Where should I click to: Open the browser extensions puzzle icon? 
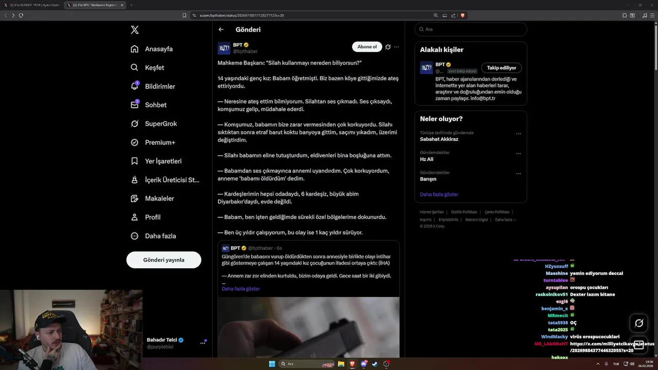point(625,15)
